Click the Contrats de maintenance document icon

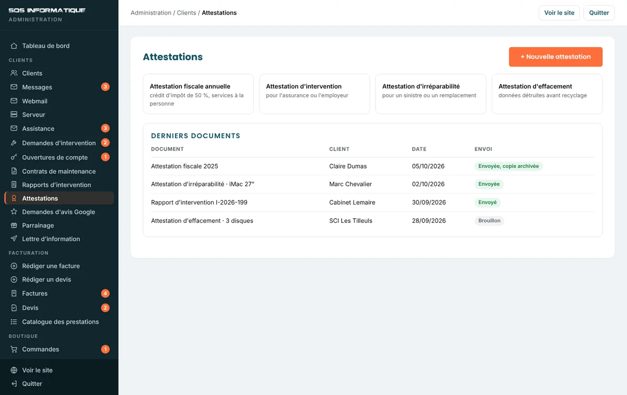[x=14, y=171]
